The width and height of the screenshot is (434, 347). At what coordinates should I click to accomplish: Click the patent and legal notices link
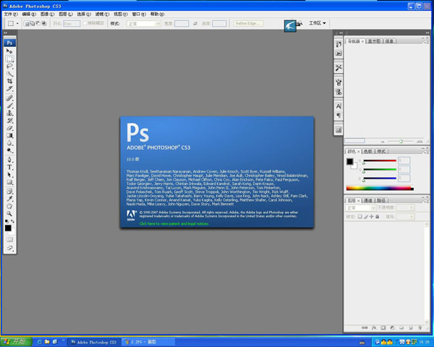pos(174,224)
